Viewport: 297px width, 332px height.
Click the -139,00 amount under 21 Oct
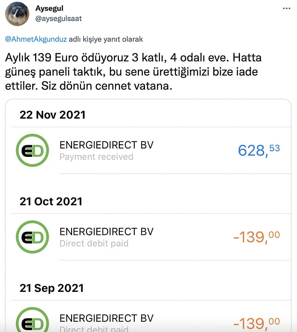(x=256, y=237)
